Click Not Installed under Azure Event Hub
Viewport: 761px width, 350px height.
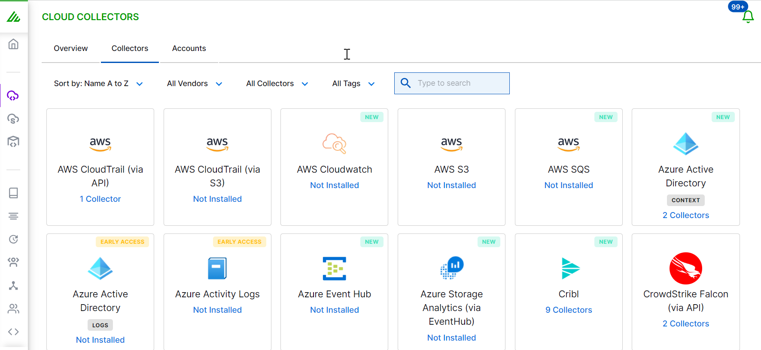pyautogui.click(x=335, y=310)
